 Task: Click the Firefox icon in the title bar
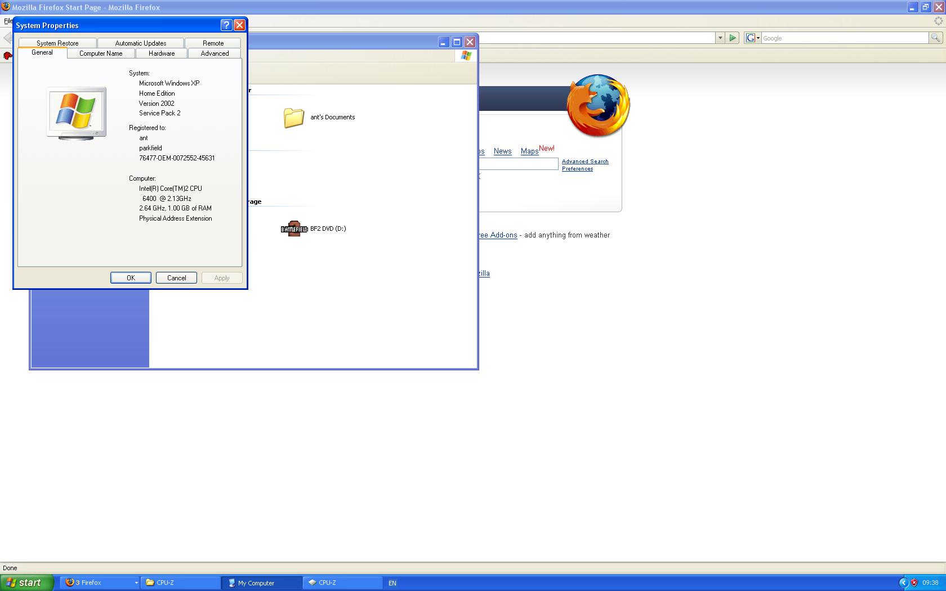tap(5, 7)
